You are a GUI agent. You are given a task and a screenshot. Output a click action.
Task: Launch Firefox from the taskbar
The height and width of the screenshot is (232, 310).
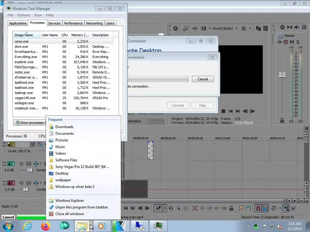[46, 226]
